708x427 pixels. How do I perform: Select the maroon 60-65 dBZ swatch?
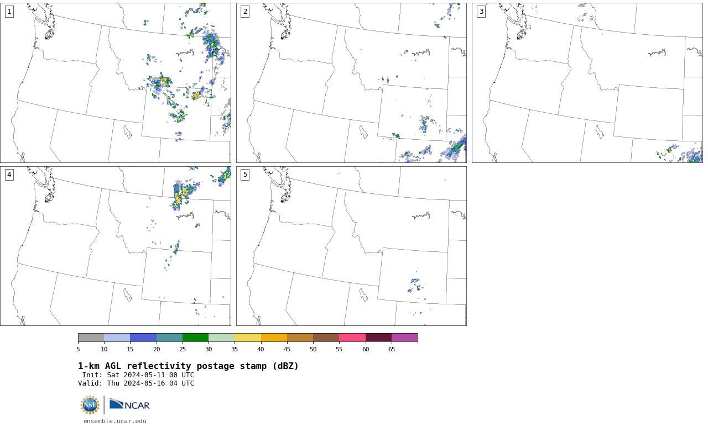pyautogui.click(x=378, y=338)
